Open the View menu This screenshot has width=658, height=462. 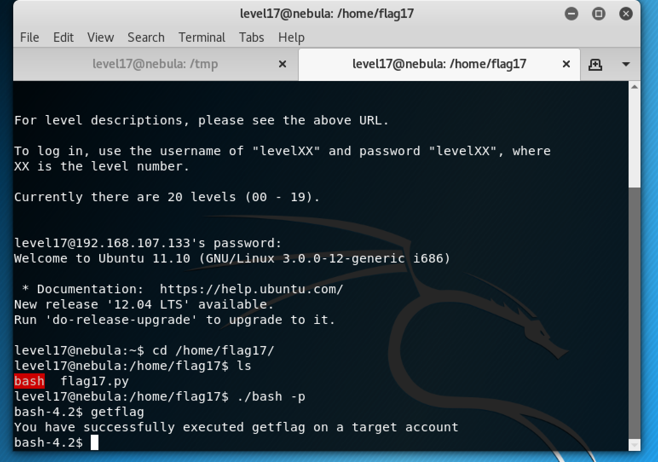(x=100, y=38)
